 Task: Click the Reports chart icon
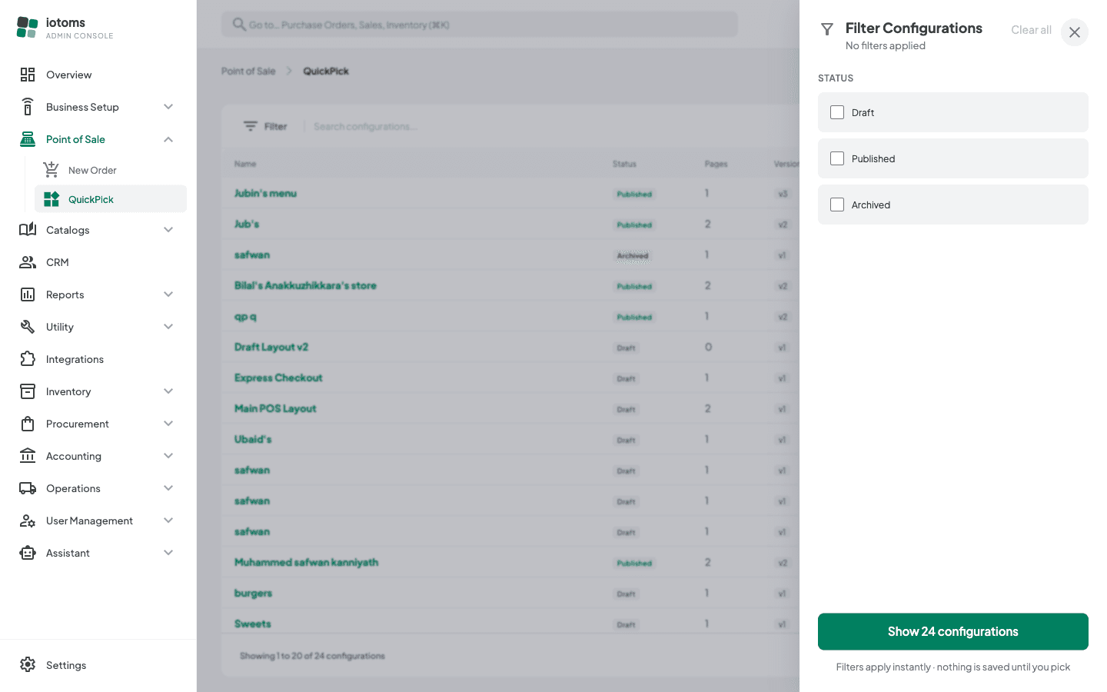[x=28, y=294]
